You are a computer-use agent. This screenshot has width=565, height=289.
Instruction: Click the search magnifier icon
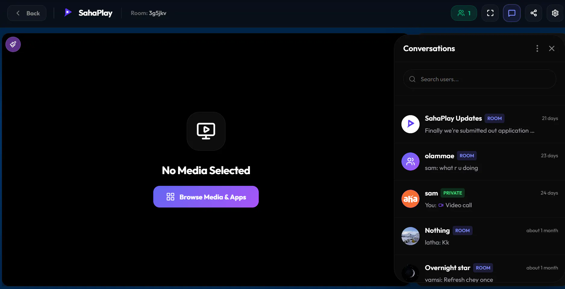coord(412,79)
